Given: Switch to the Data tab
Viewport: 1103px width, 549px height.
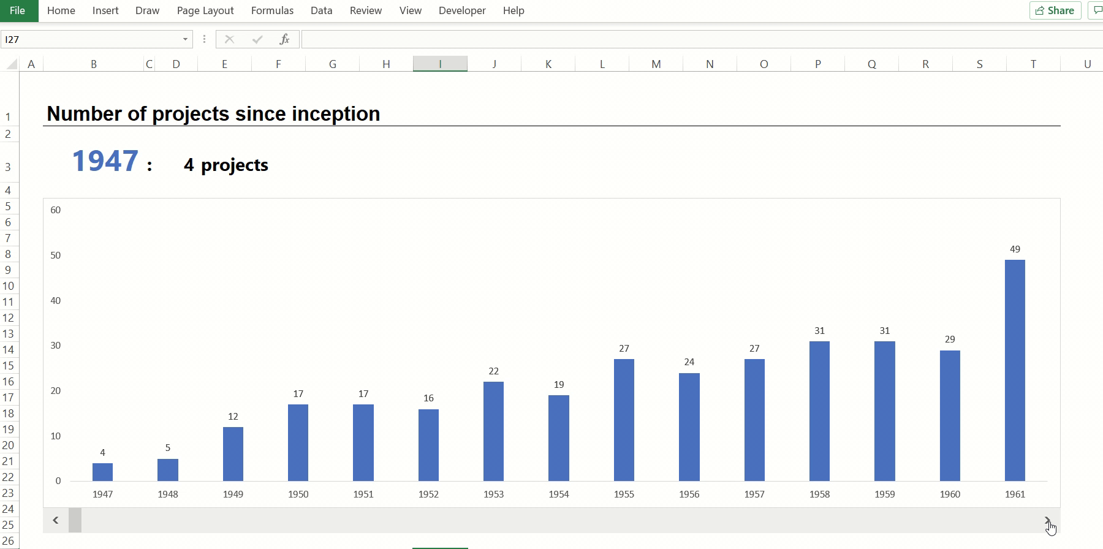Looking at the screenshot, I should click(x=321, y=10).
